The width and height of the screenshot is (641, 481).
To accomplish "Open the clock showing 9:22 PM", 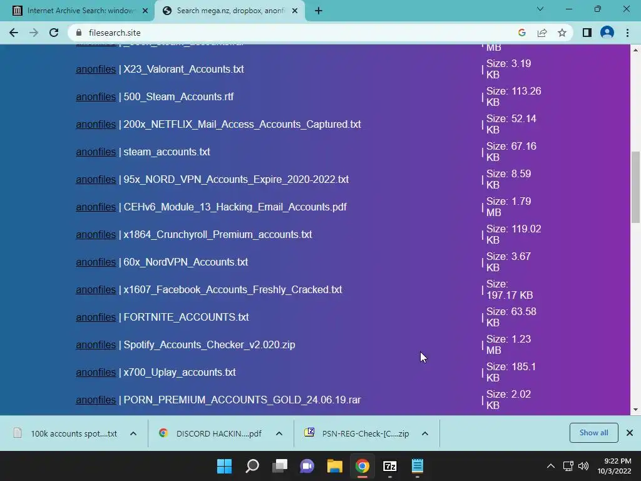I will (615, 466).
